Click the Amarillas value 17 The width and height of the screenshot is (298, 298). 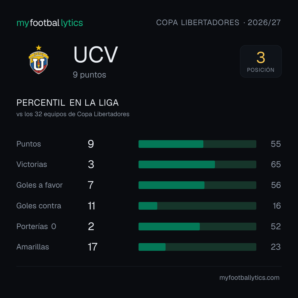pos(92,247)
